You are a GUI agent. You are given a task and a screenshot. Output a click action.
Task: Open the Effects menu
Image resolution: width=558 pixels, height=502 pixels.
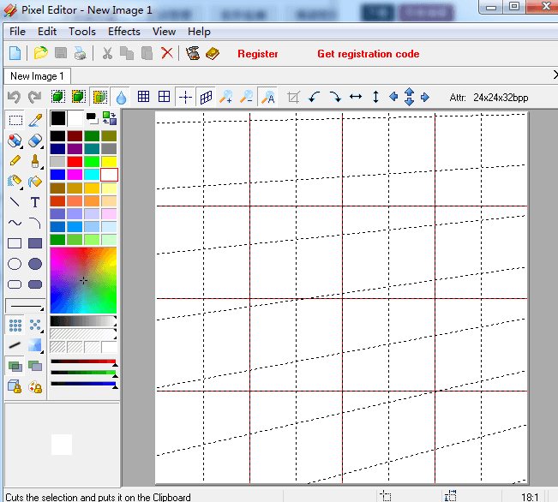[x=124, y=32]
